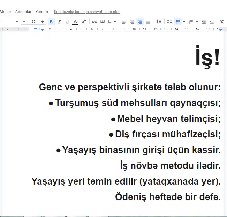Increase font size with plus button

[43, 22]
